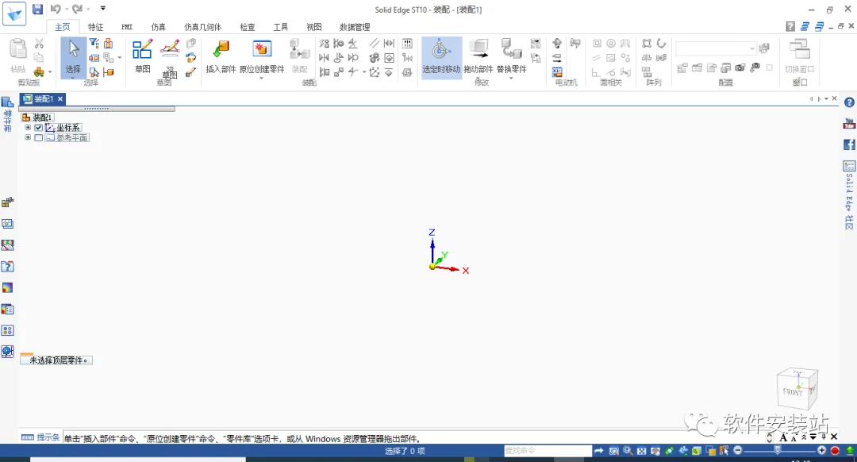This screenshot has width=857, height=462.
Task: Open the Facebook icon in the right sidebar
Action: (849, 144)
